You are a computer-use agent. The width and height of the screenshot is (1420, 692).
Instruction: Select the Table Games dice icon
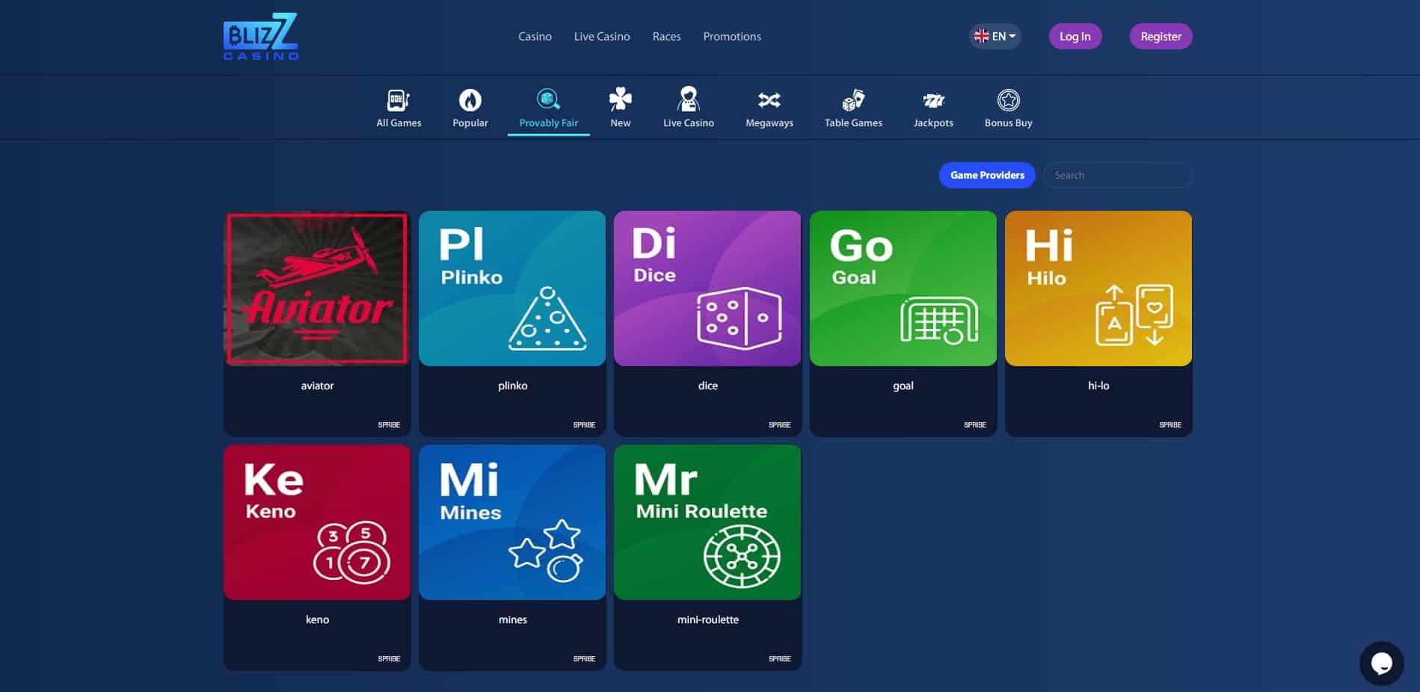coord(852,100)
